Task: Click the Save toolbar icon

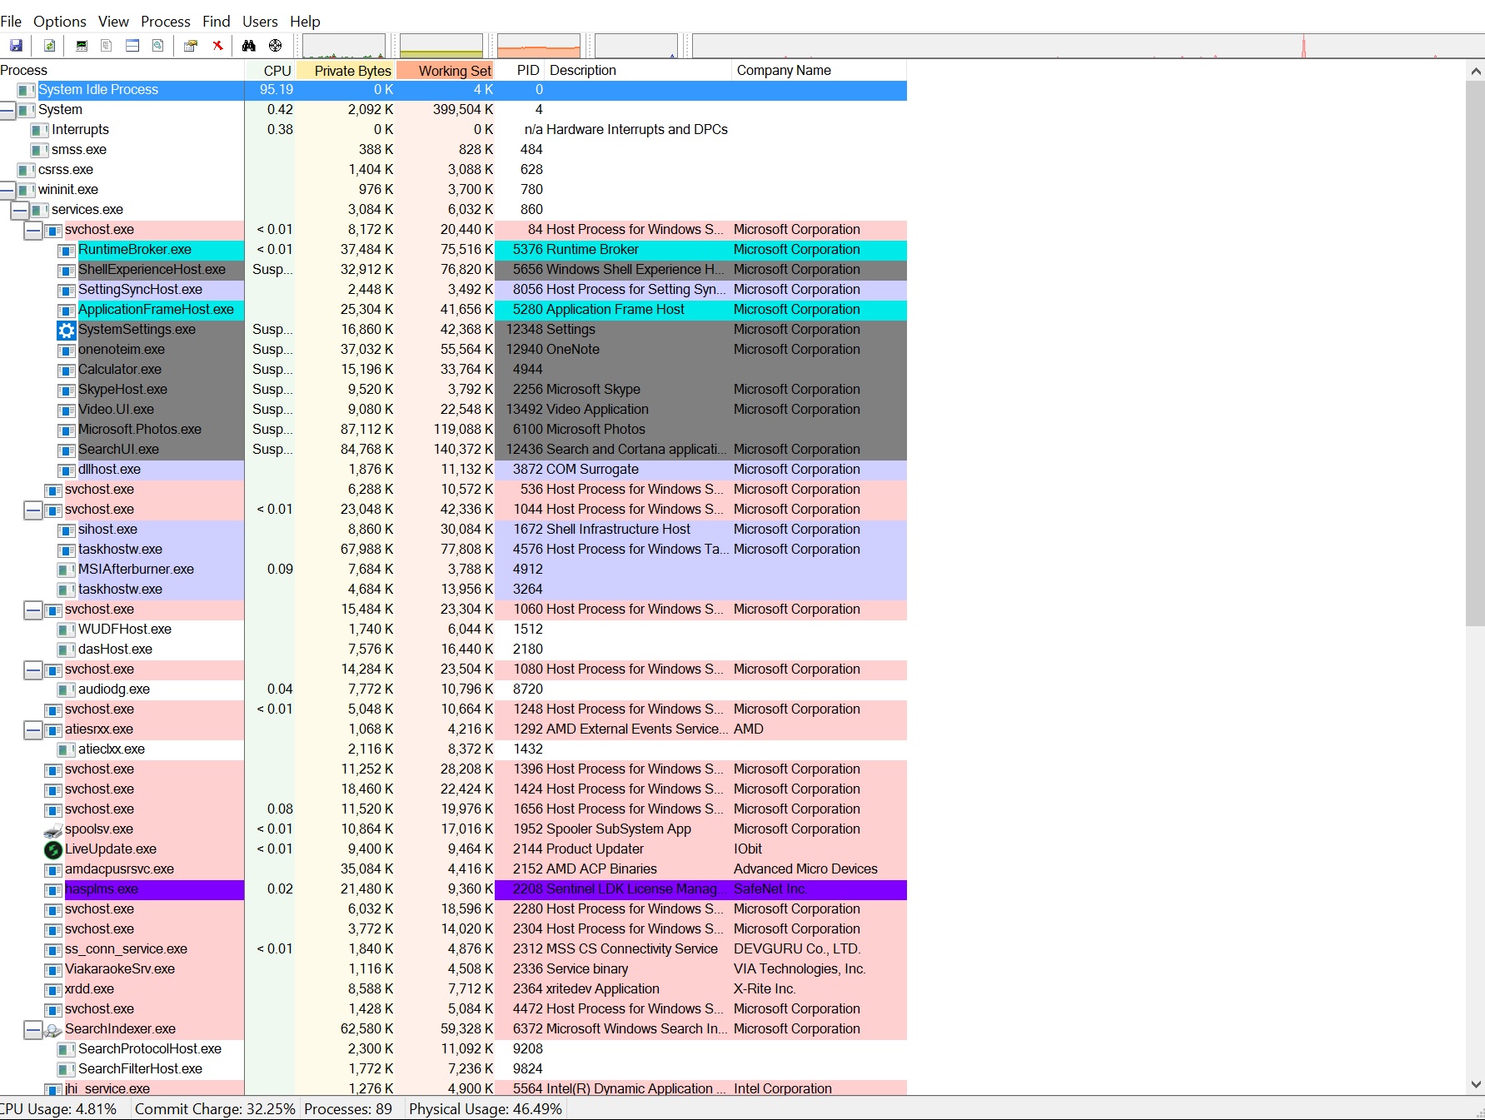Action: (16, 46)
